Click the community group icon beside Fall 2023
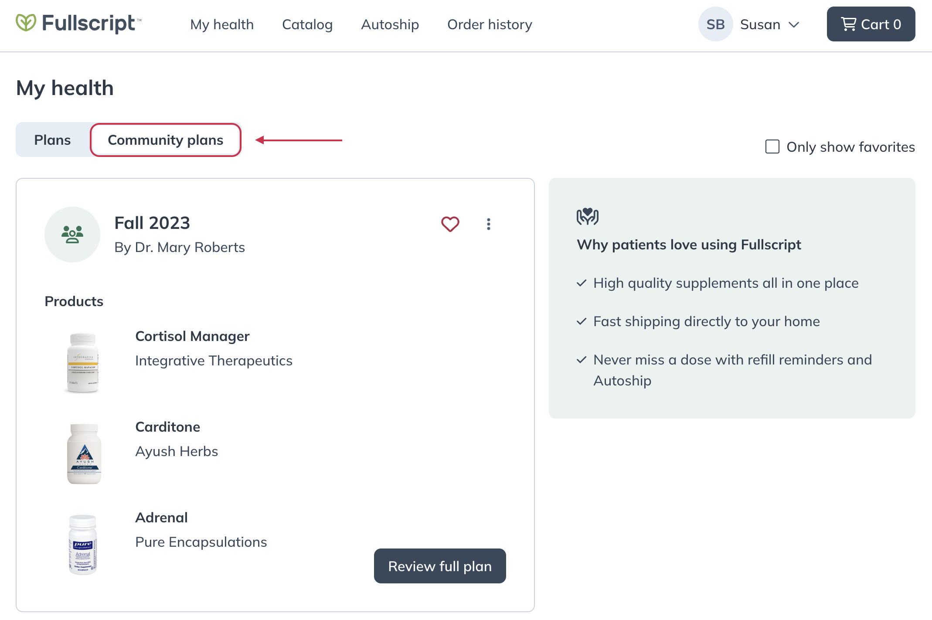932x620 pixels. (72, 235)
